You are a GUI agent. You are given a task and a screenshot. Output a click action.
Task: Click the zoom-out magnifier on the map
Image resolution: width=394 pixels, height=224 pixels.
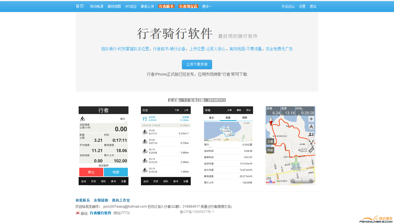[293, 181]
